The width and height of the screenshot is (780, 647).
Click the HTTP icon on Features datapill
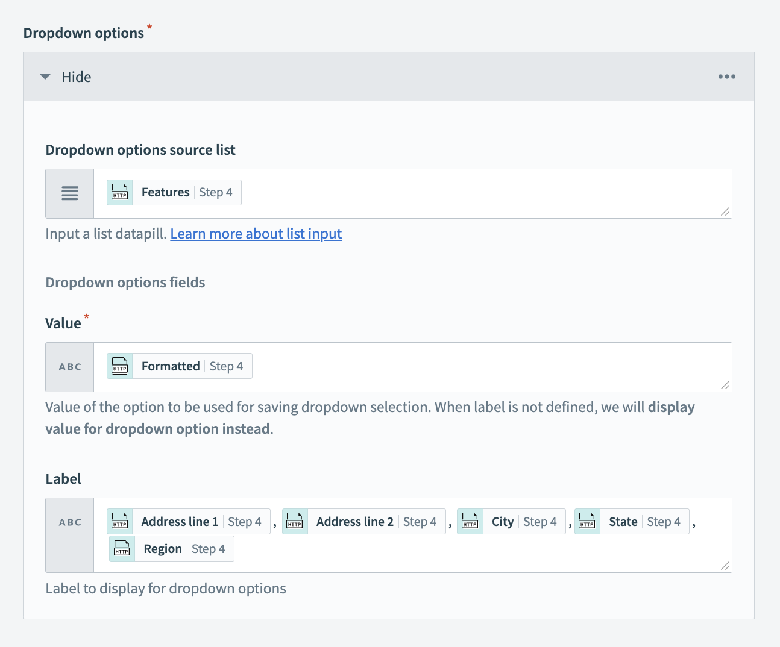click(x=120, y=193)
